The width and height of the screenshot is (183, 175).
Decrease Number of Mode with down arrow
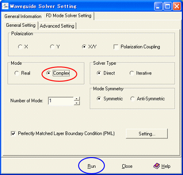click(77, 103)
